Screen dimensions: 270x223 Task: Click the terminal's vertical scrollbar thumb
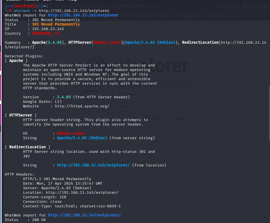269,113
